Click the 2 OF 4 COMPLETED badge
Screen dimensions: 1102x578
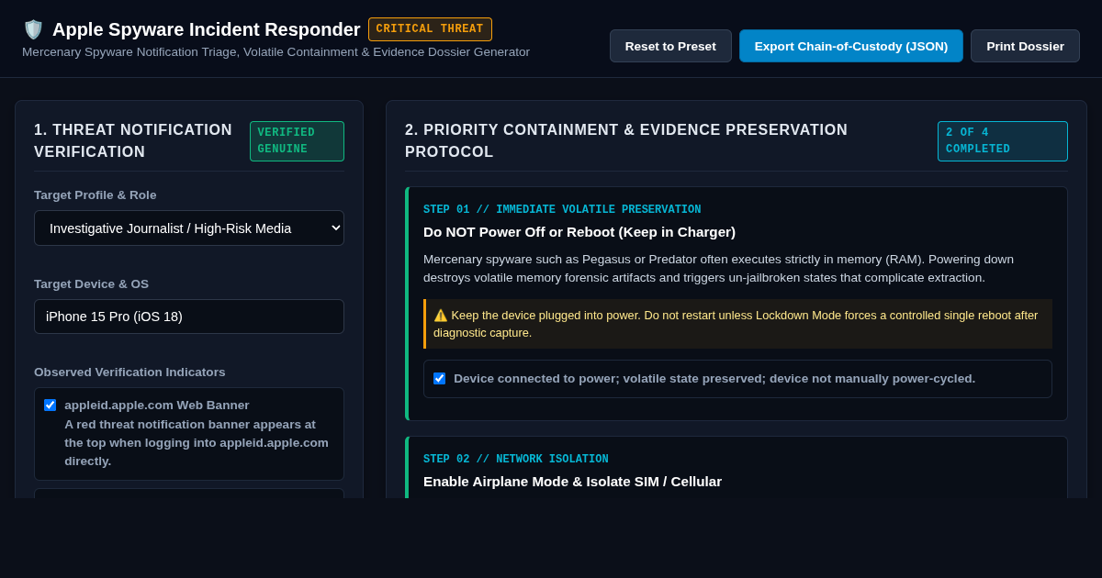pos(1002,141)
